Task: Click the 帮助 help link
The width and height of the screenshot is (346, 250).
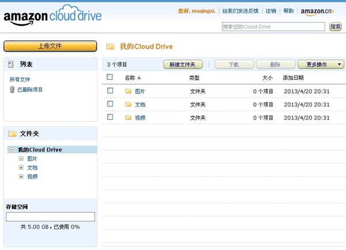Action: click(288, 11)
